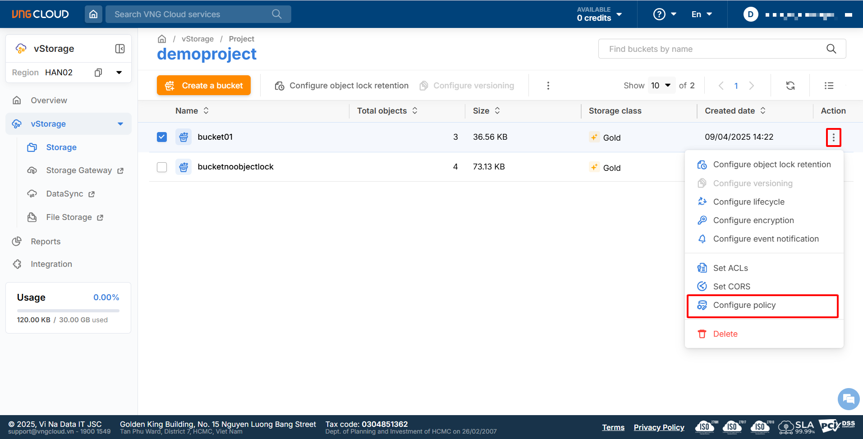Uncheck the bucket01 checkbox

[162, 137]
